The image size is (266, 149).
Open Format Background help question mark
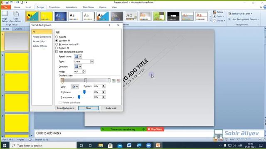coord(109,25)
